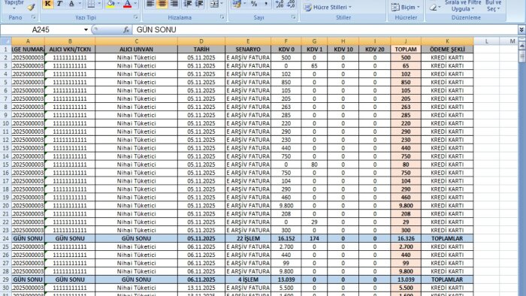The width and height of the screenshot is (526, 296).
Task: Launch Pano clipboard dialog launcher
Action: click(33, 17)
